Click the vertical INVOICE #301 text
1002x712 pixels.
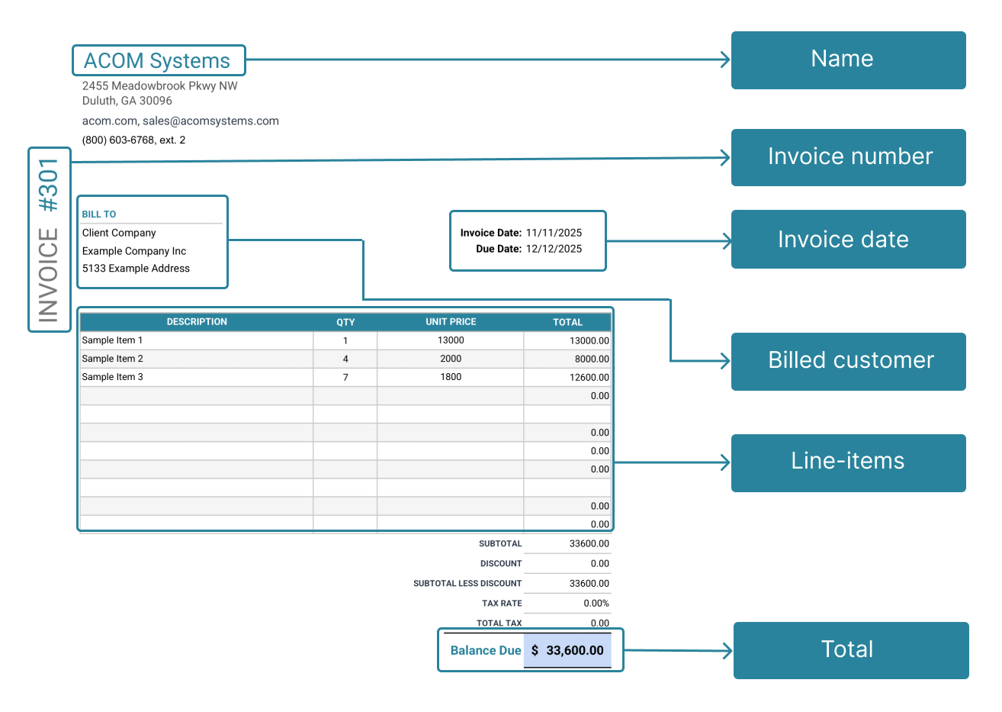click(49, 240)
